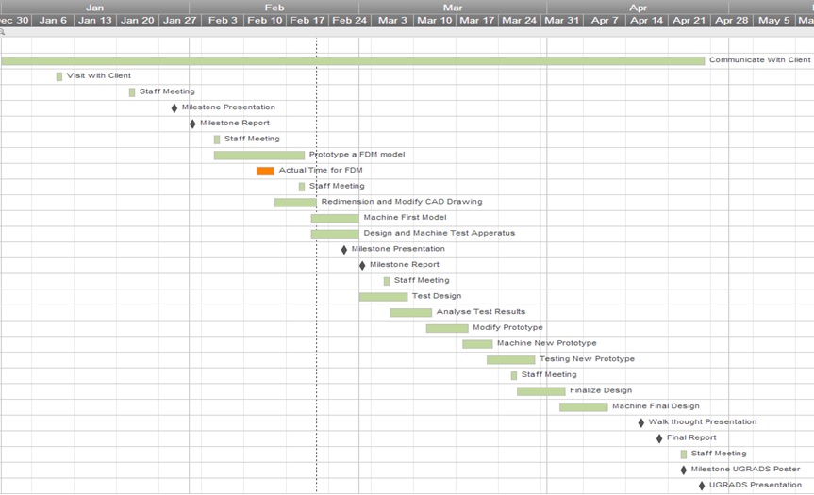Select the Communicate With Client task bar
Image resolution: width=814 pixels, height=495 pixels.
353,60
